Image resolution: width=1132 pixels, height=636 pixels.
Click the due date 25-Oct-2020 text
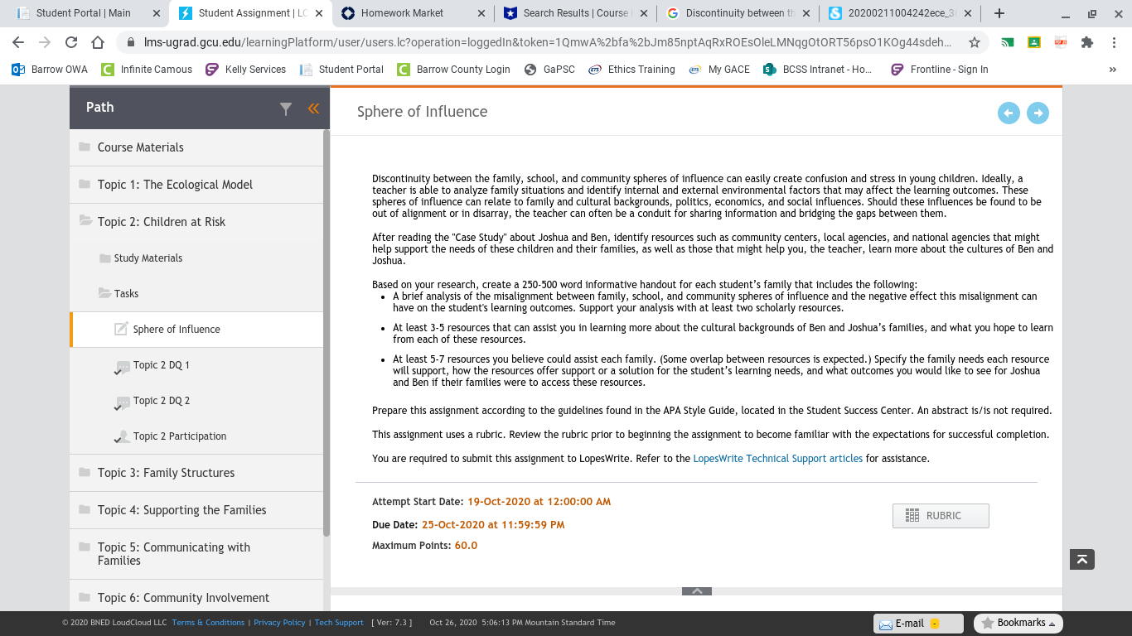point(493,525)
